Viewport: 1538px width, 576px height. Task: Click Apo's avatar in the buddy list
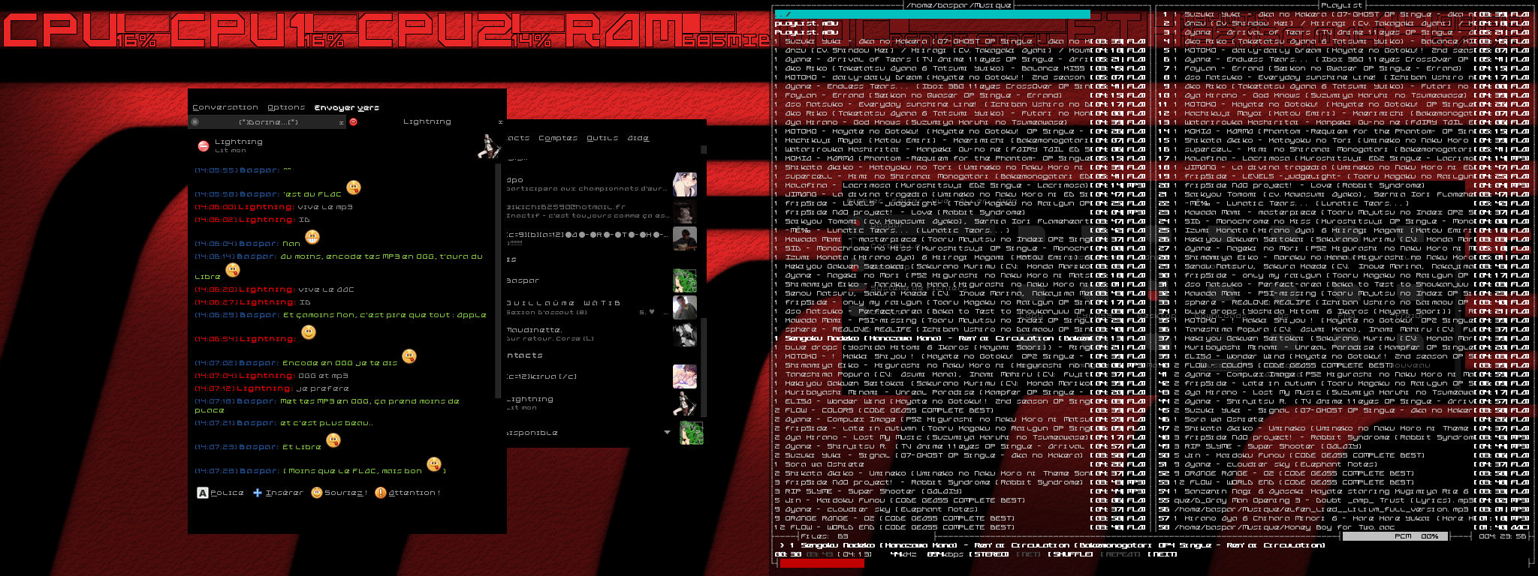[x=684, y=184]
